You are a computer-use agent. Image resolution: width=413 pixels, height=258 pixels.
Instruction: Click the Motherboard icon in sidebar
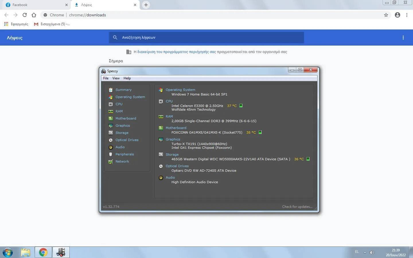click(111, 118)
